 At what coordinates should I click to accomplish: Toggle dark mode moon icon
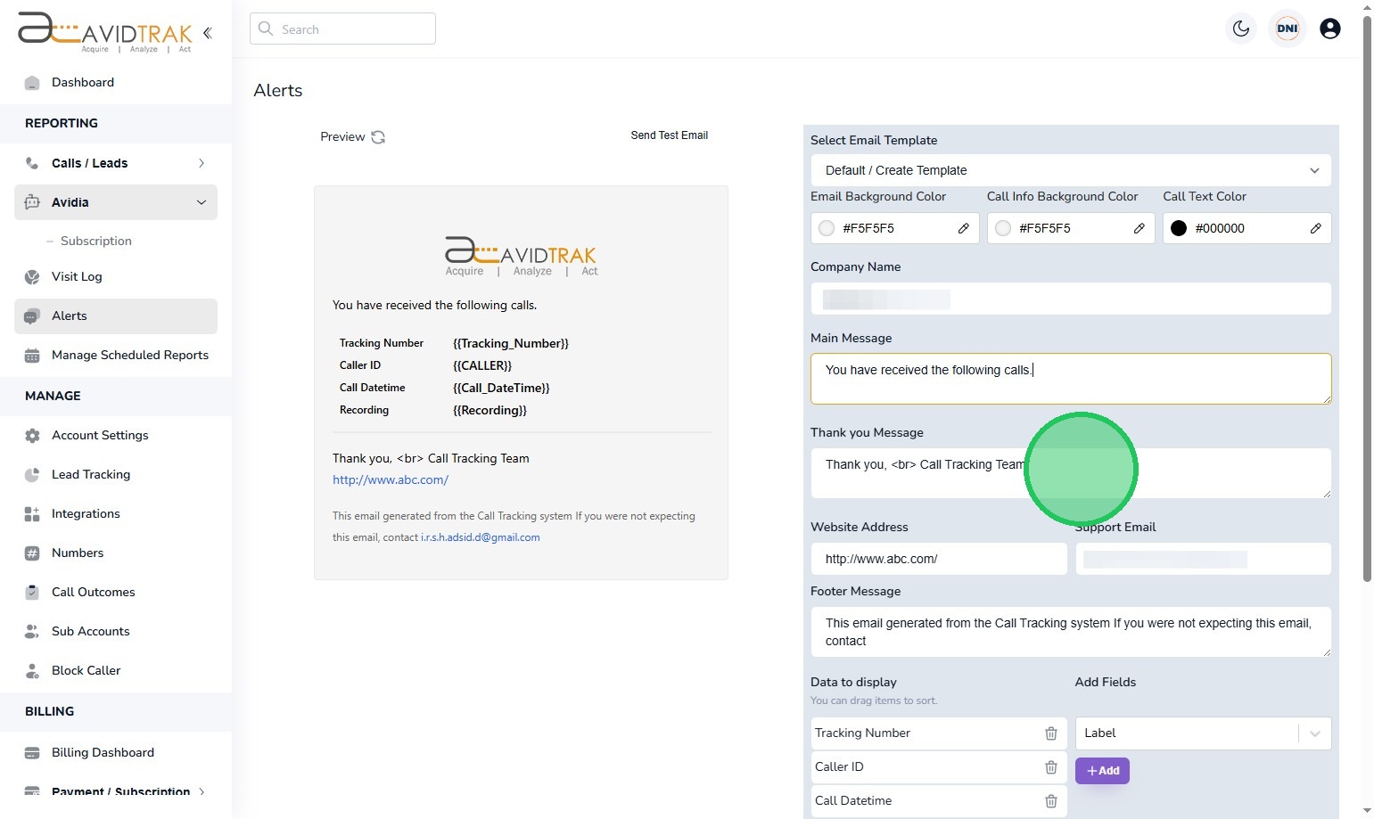(x=1240, y=29)
